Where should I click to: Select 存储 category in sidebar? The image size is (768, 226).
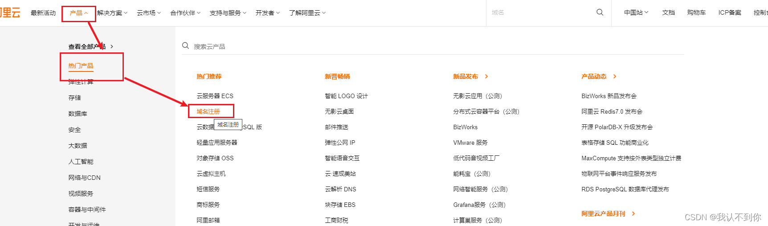tap(74, 98)
